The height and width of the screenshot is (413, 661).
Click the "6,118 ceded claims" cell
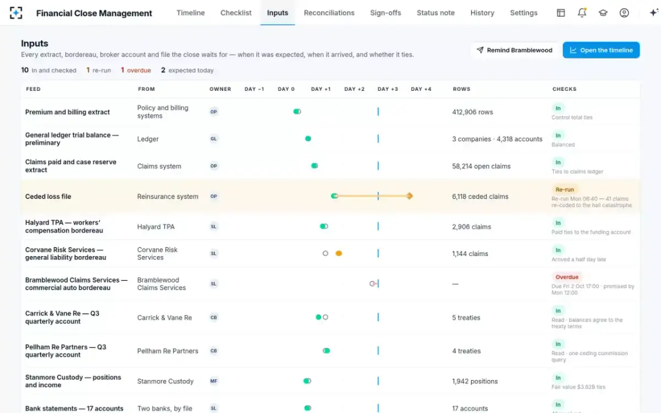coord(480,197)
